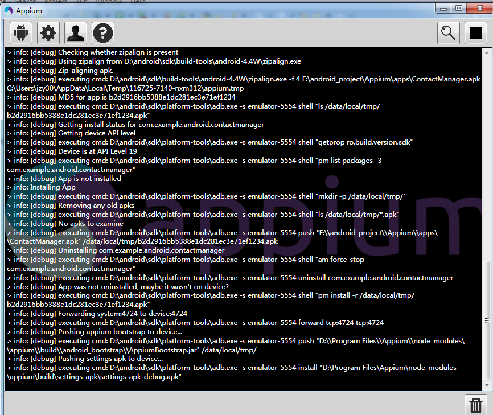Image resolution: width=493 pixels, height=415 pixels.
Task: Maximize the Appium window
Action: coord(459,9)
